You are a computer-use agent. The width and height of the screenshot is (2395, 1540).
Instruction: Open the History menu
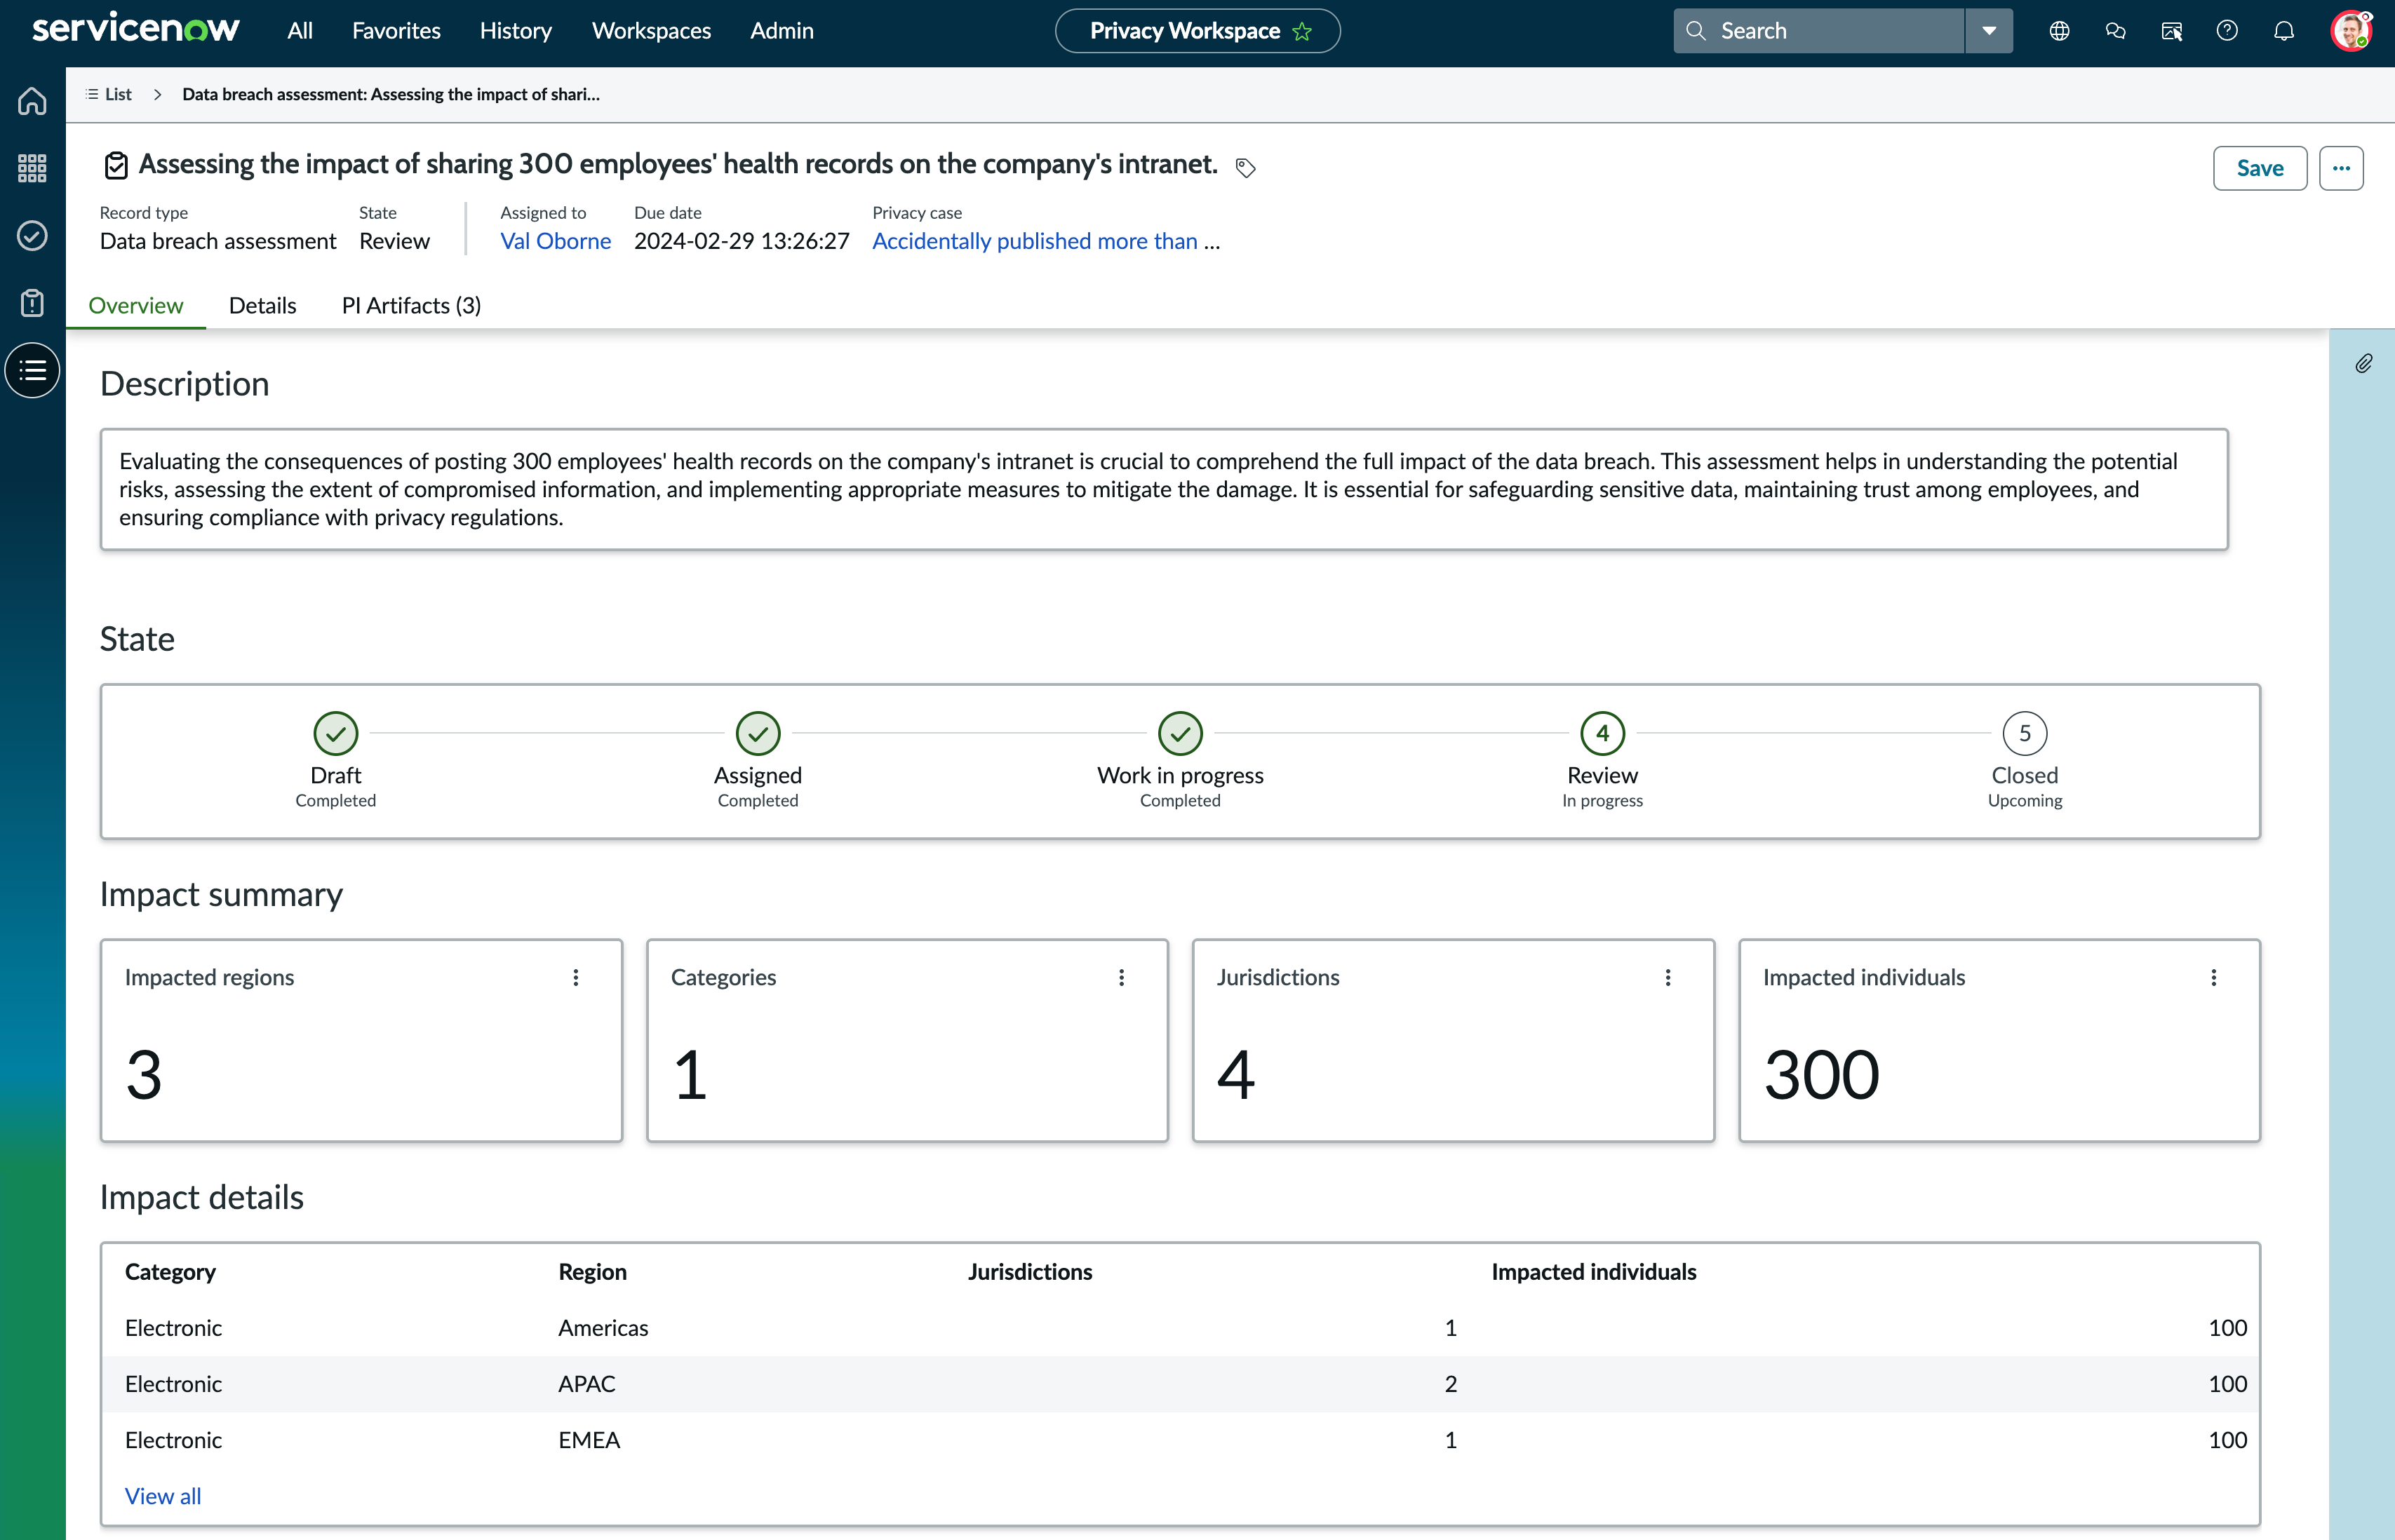pyautogui.click(x=515, y=31)
